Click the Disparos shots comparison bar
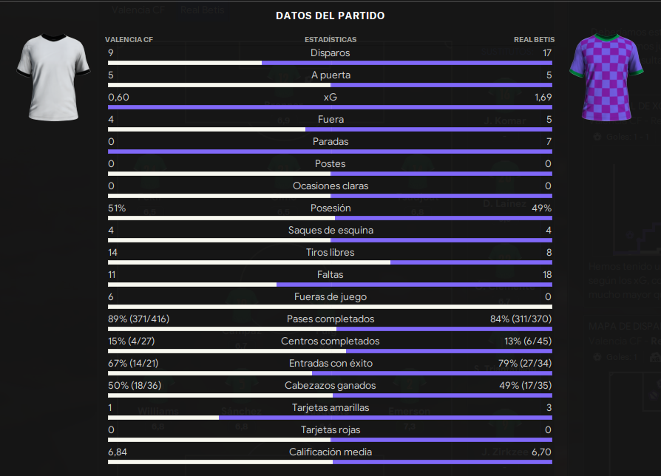The height and width of the screenshot is (476, 661). (x=330, y=63)
